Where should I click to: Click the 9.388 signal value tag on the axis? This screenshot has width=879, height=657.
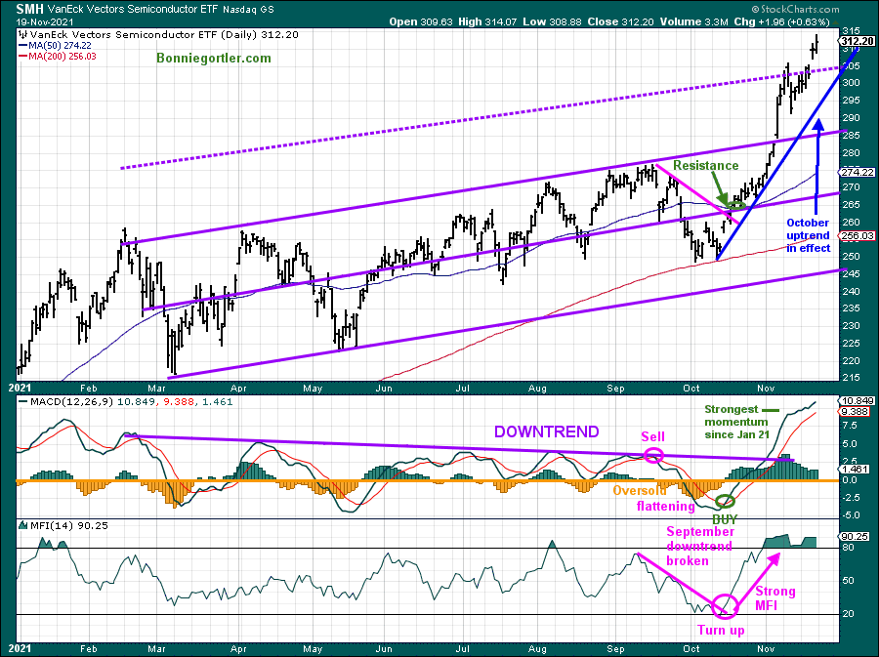pyautogui.click(x=855, y=412)
